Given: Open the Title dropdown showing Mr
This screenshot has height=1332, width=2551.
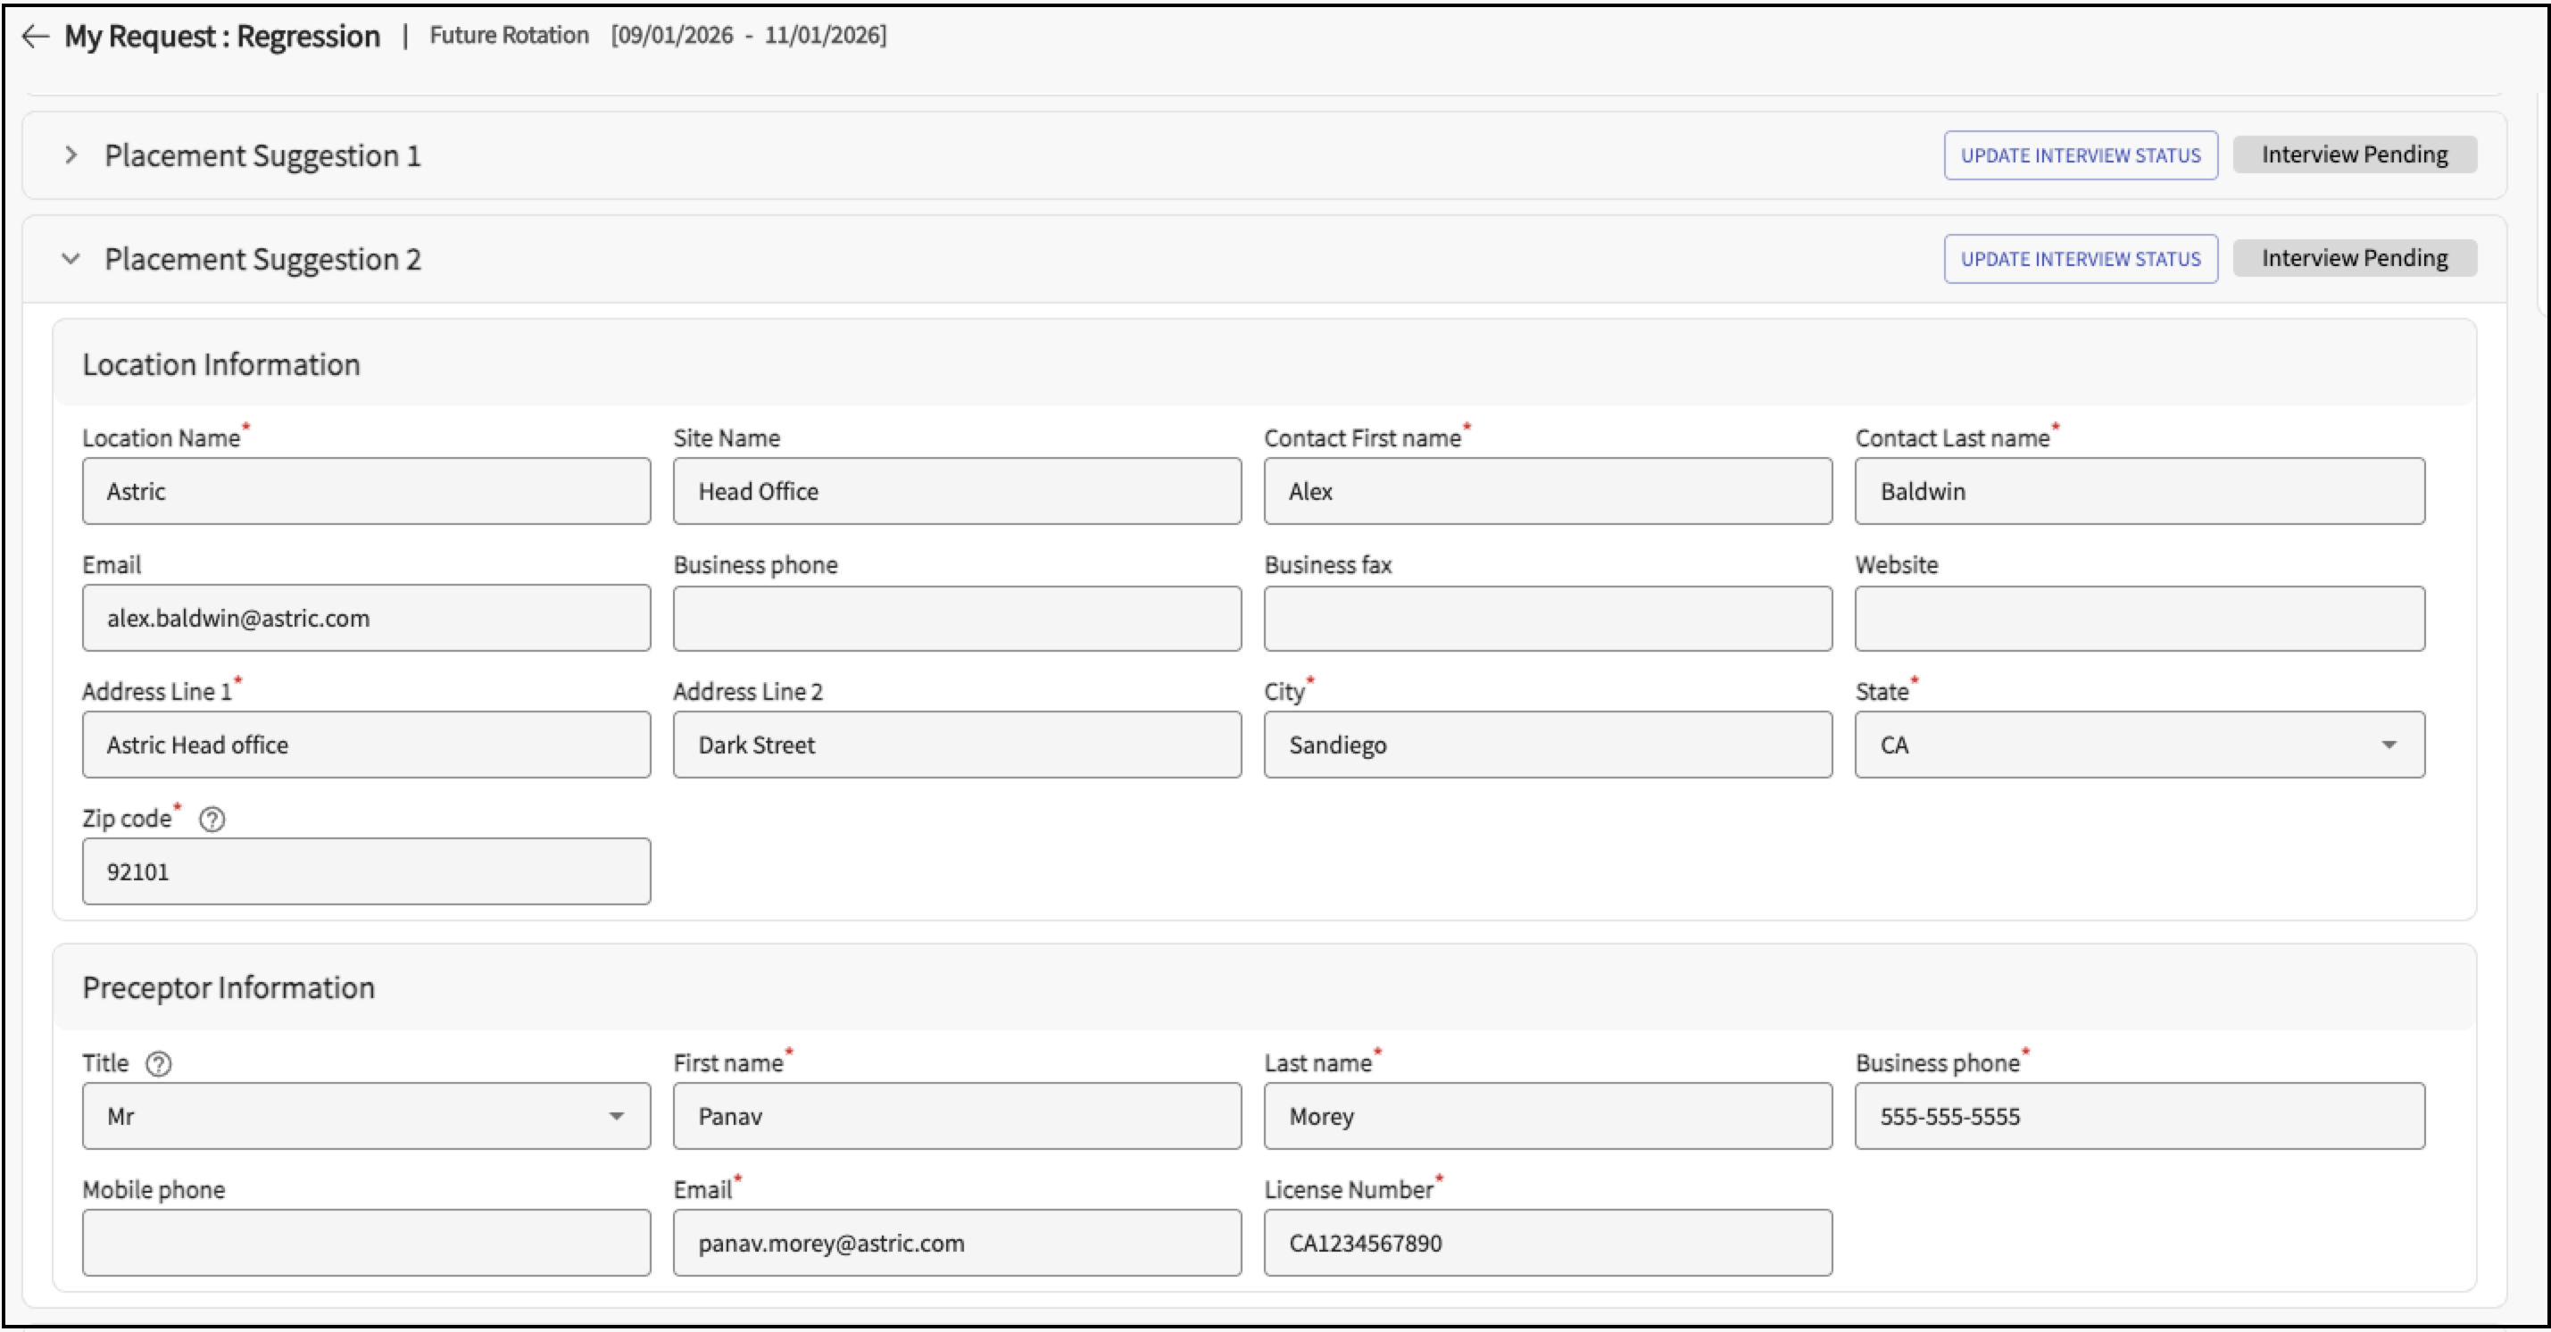Looking at the screenshot, I should 367,1116.
